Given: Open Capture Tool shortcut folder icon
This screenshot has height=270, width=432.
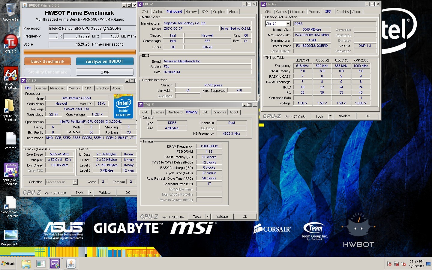Looking at the screenshot, I should tap(10, 106).
